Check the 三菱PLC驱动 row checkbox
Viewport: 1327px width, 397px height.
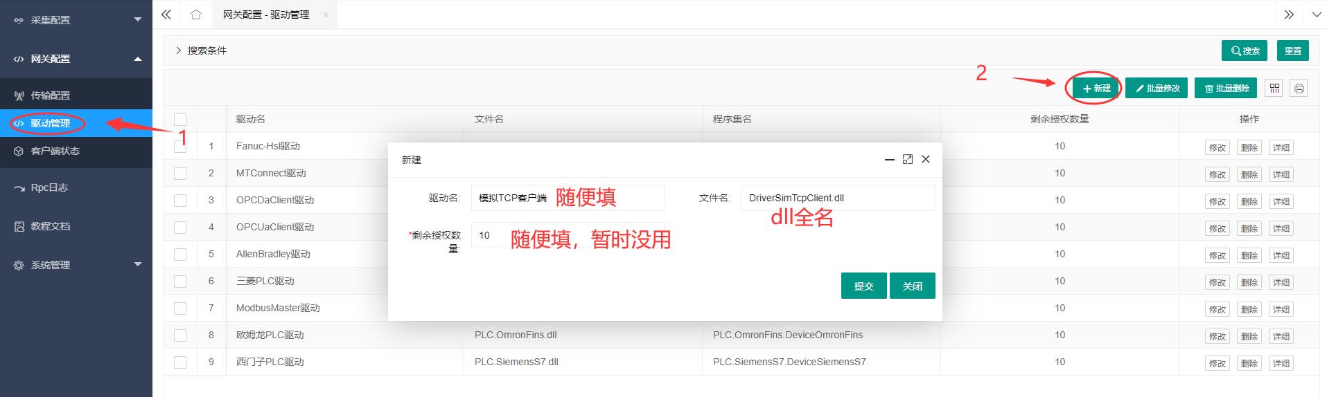coord(180,281)
